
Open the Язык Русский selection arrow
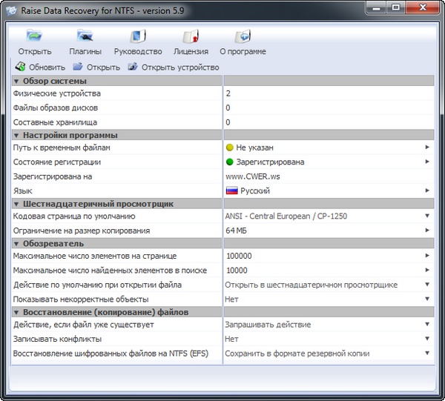pyautogui.click(x=427, y=190)
